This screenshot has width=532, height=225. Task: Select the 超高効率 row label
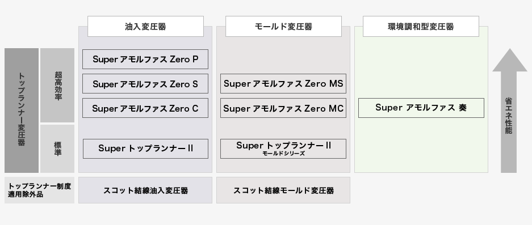click(57, 86)
